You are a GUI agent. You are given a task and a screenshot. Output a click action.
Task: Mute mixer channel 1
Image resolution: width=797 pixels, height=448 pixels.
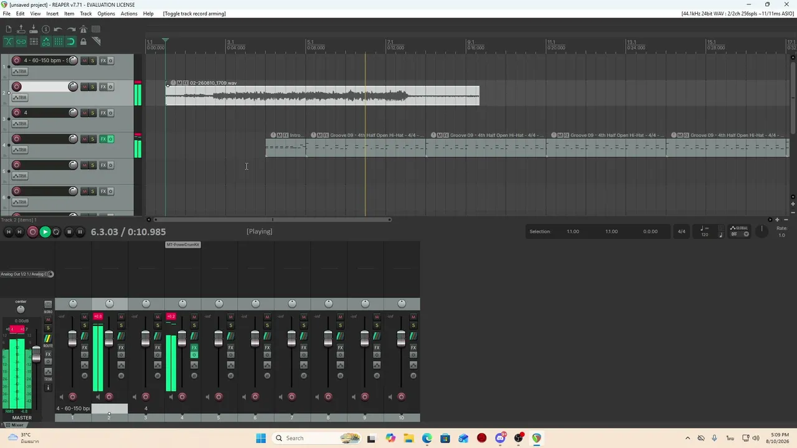[85, 317]
